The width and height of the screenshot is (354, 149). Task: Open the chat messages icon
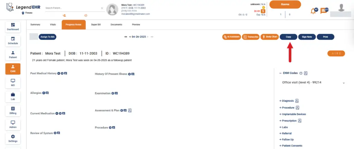pyautogui.click(x=324, y=11)
